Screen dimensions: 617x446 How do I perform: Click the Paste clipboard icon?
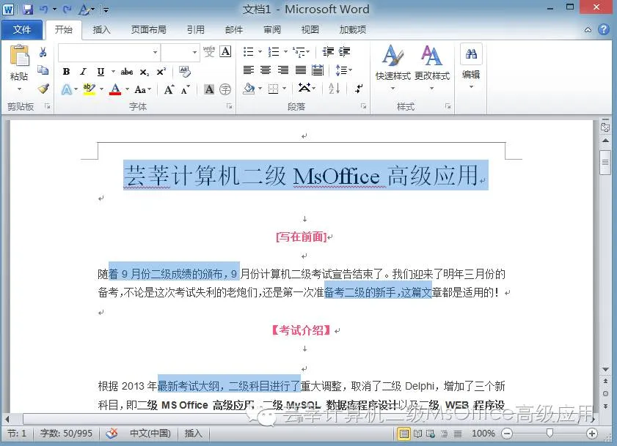[x=19, y=56]
